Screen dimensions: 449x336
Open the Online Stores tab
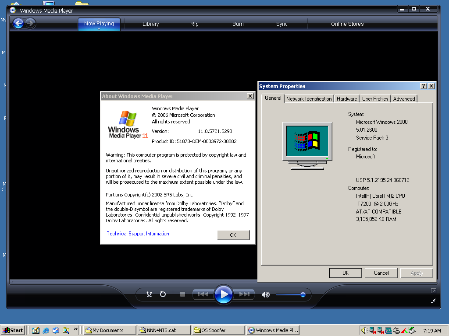coord(347,24)
